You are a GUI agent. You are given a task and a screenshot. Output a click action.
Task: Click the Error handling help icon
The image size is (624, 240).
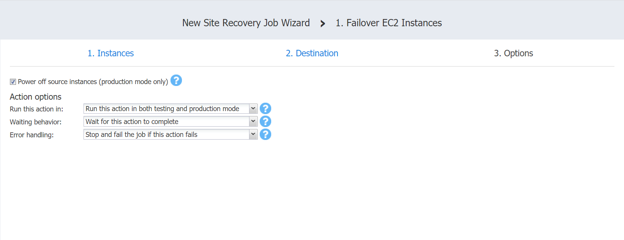click(265, 135)
